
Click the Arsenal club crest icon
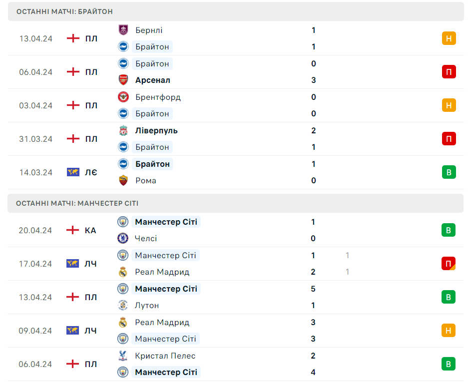coord(123,80)
